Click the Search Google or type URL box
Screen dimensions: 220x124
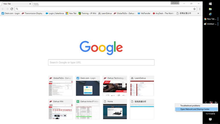(101, 62)
